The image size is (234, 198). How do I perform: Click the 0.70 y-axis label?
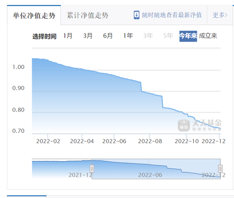click(x=18, y=131)
